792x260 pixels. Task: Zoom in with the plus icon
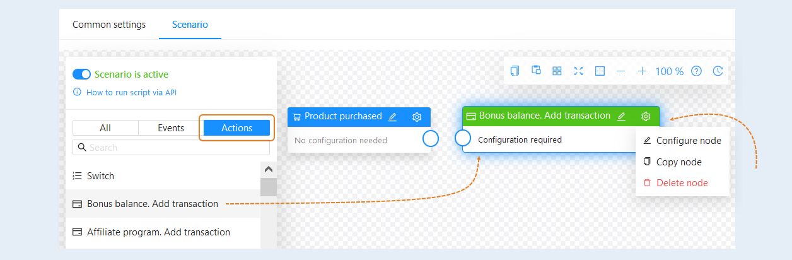(x=642, y=71)
